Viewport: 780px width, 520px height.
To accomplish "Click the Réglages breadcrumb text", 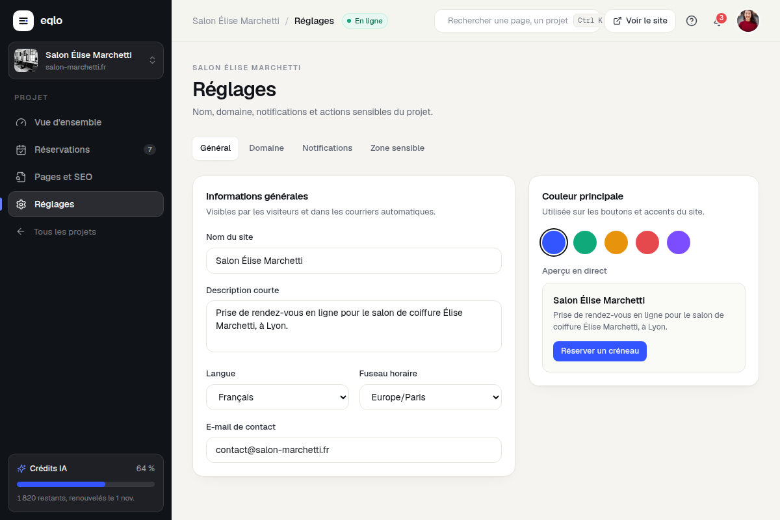I will tap(314, 21).
